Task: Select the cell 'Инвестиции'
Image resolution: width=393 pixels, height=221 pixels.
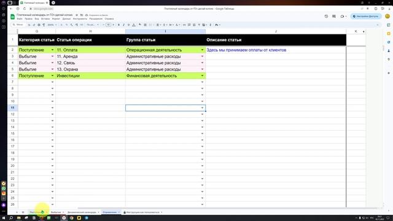Action: (90, 76)
